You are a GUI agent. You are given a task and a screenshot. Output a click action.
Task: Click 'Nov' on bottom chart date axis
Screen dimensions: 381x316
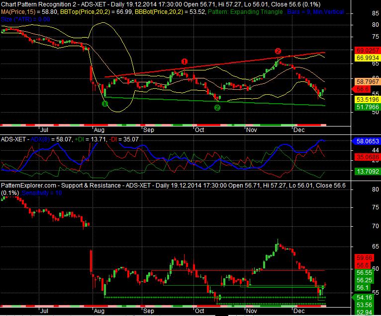[x=251, y=311]
